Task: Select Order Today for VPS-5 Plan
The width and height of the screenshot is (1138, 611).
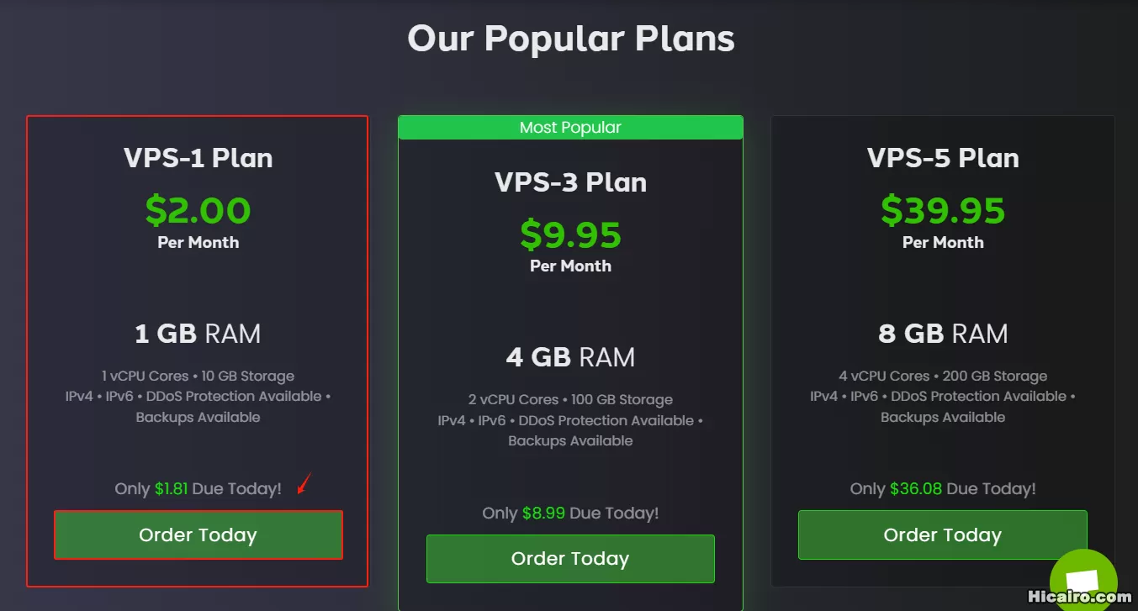Action: click(x=943, y=535)
